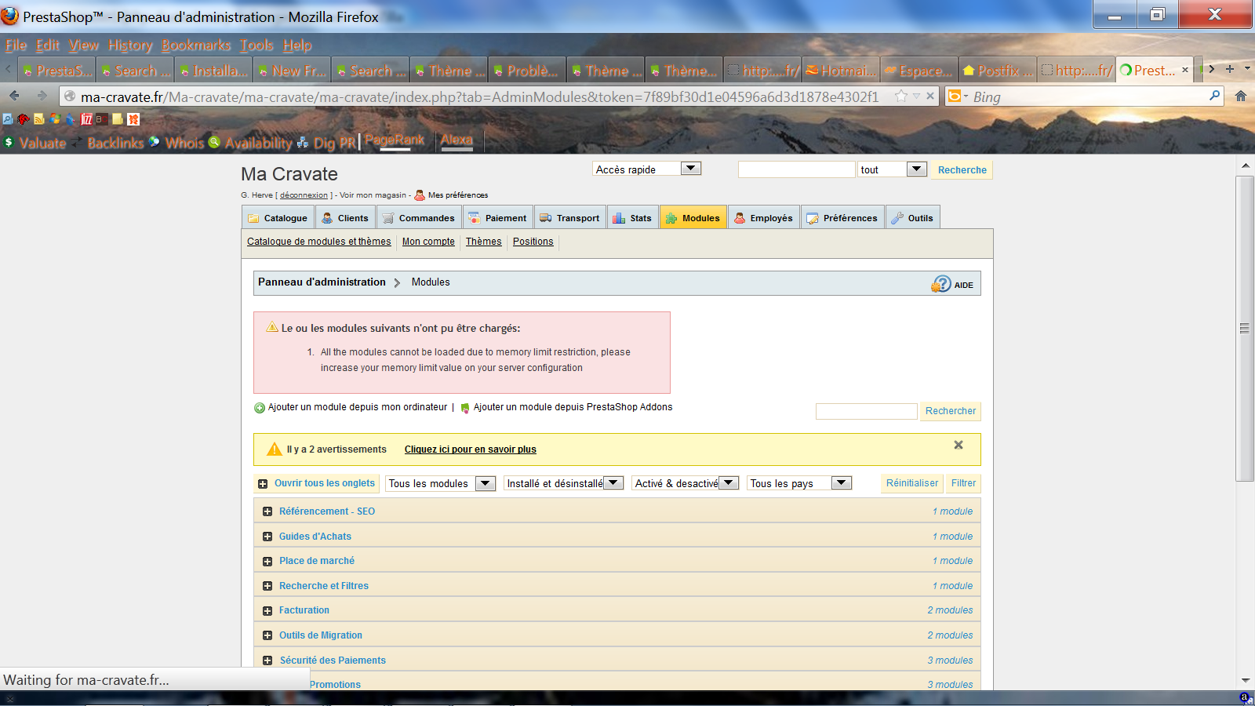
Task: Click the RSS feed bookmark icon
Action: [x=39, y=119]
